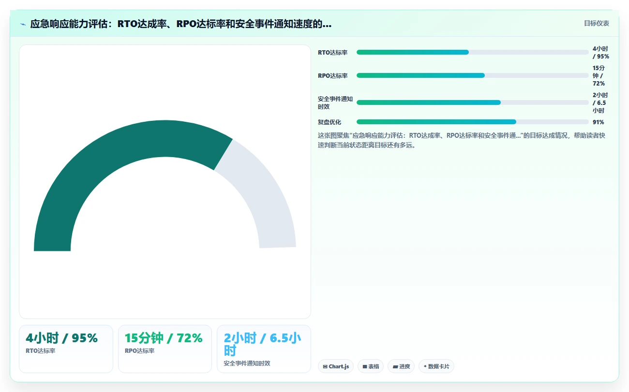Click the RPO达标率 progress bar
The height and width of the screenshot is (392, 629).
[473, 75]
